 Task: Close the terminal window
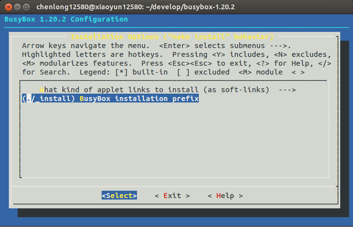(8, 7)
